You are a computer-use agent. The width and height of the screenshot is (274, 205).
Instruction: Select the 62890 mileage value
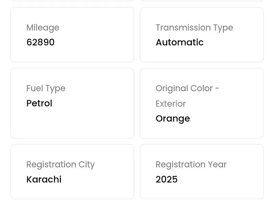(x=40, y=42)
